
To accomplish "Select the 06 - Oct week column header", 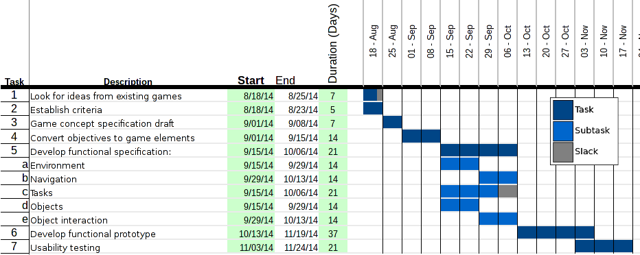I will 507,41.
